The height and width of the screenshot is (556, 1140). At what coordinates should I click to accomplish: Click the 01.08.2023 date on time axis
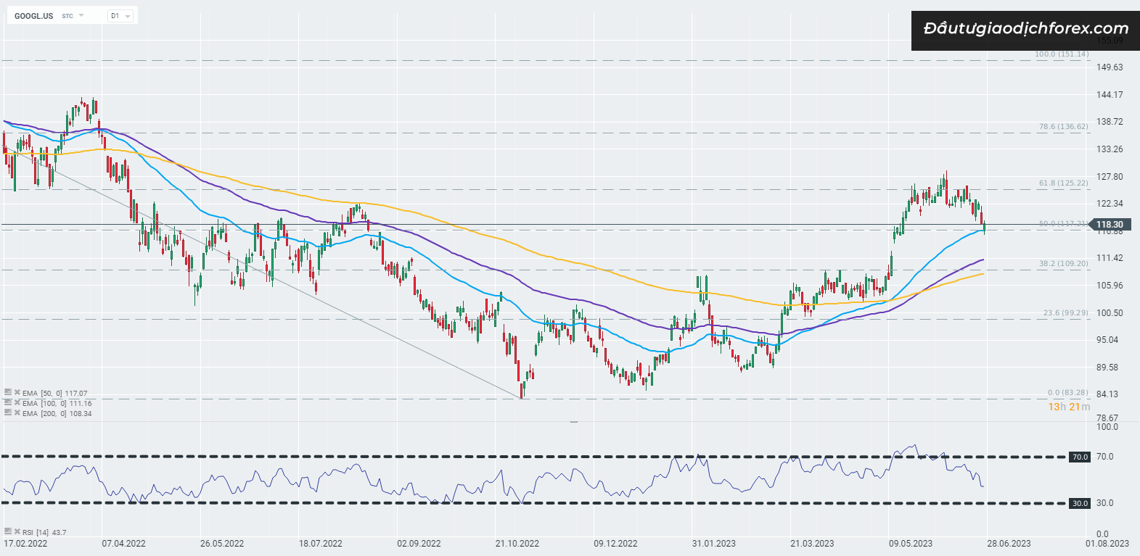[1107, 544]
